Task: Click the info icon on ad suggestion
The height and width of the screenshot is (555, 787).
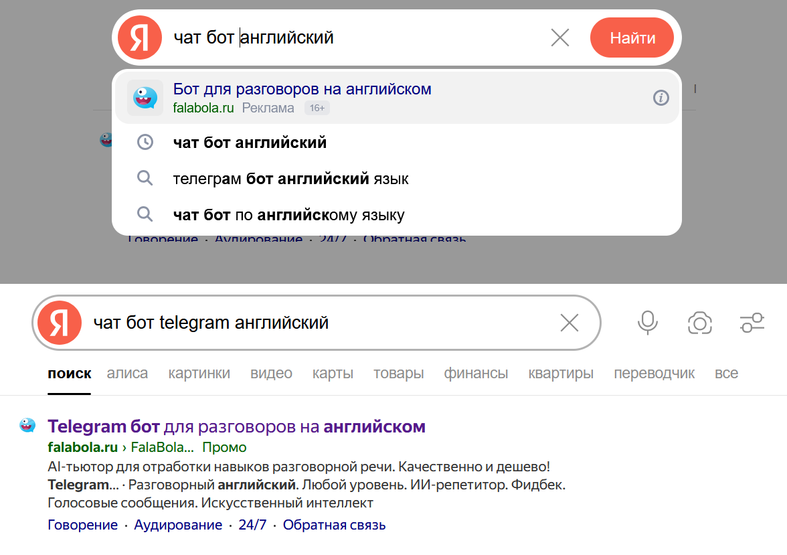Action: 661,98
